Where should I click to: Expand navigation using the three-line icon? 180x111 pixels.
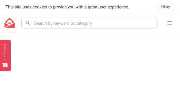click(x=170, y=23)
